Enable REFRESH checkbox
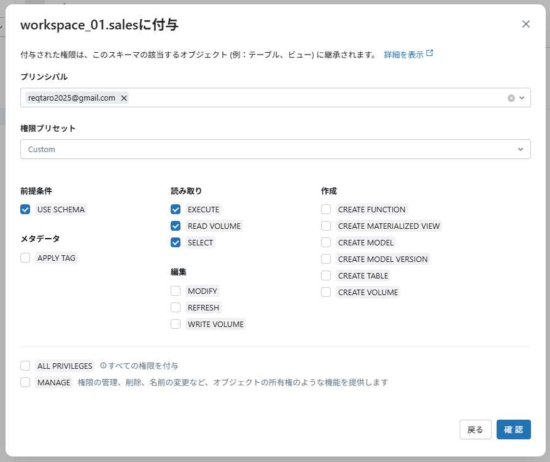This screenshot has width=550, height=462. click(x=176, y=307)
